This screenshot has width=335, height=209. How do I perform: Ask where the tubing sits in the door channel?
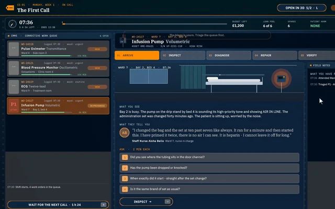click(209, 157)
